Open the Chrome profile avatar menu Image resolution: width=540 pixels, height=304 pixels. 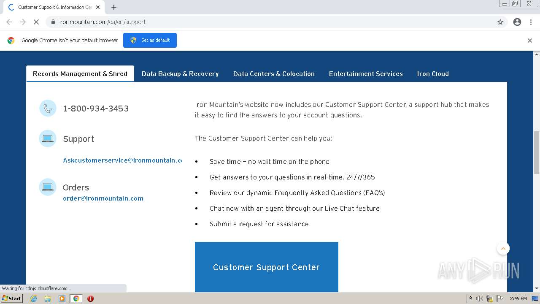(517, 22)
